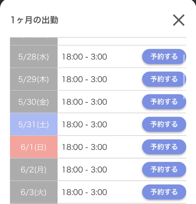
Task: Click the 18:00 - 3:00 time on 5/31
Action: click(x=84, y=125)
